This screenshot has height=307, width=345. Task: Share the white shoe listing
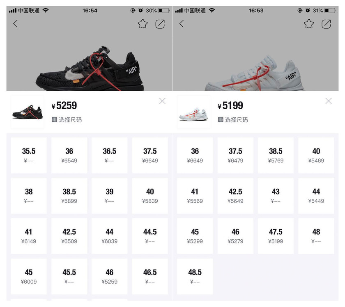[326, 24]
